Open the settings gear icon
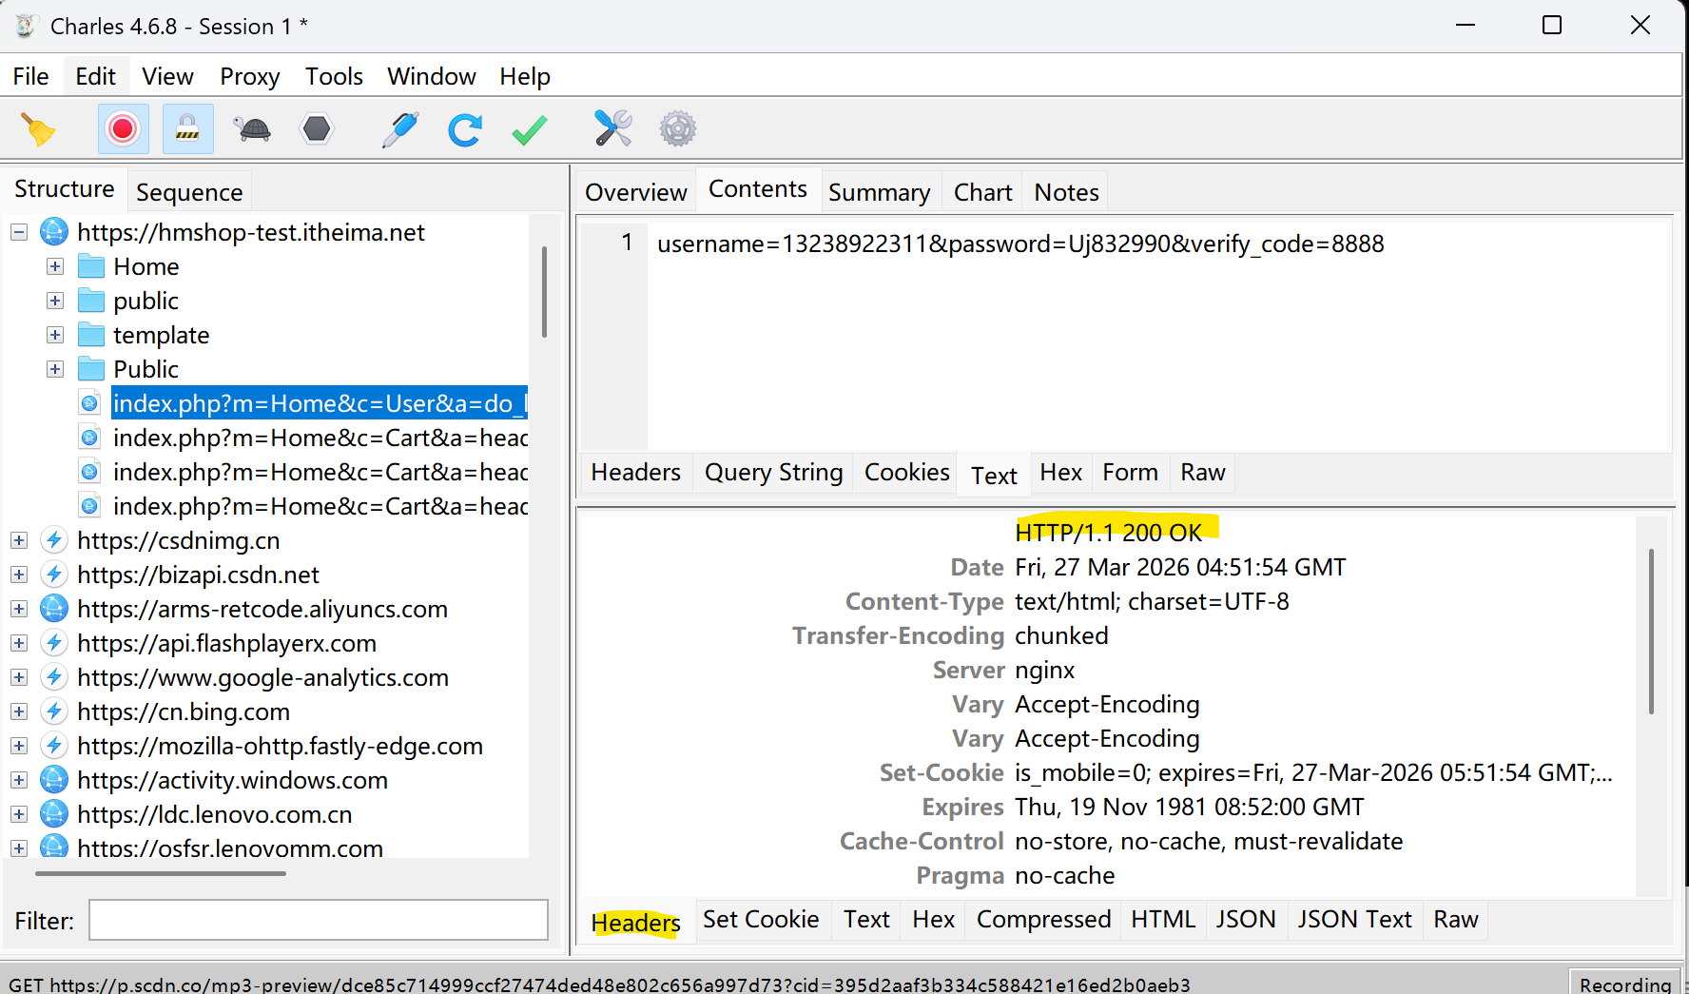1689x994 pixels. [678, 128]
